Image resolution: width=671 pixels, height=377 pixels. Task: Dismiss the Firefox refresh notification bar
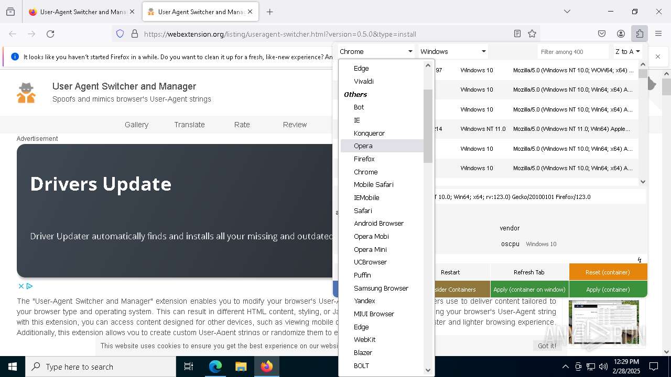click(658, 57)
